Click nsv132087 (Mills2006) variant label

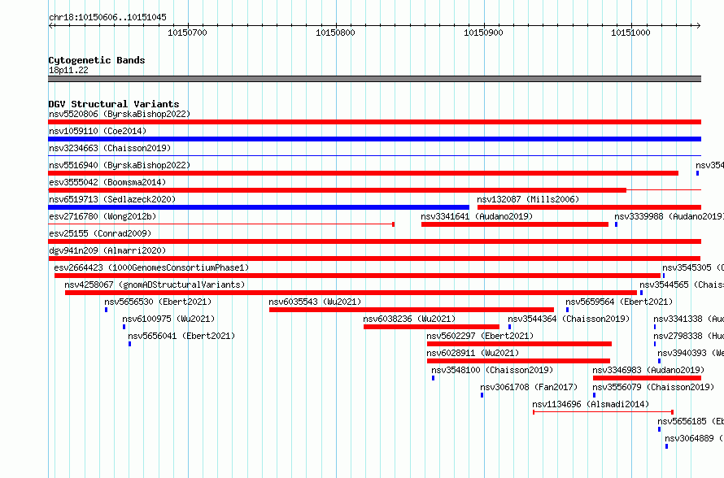pyautogui.click(x=528, y=199)
